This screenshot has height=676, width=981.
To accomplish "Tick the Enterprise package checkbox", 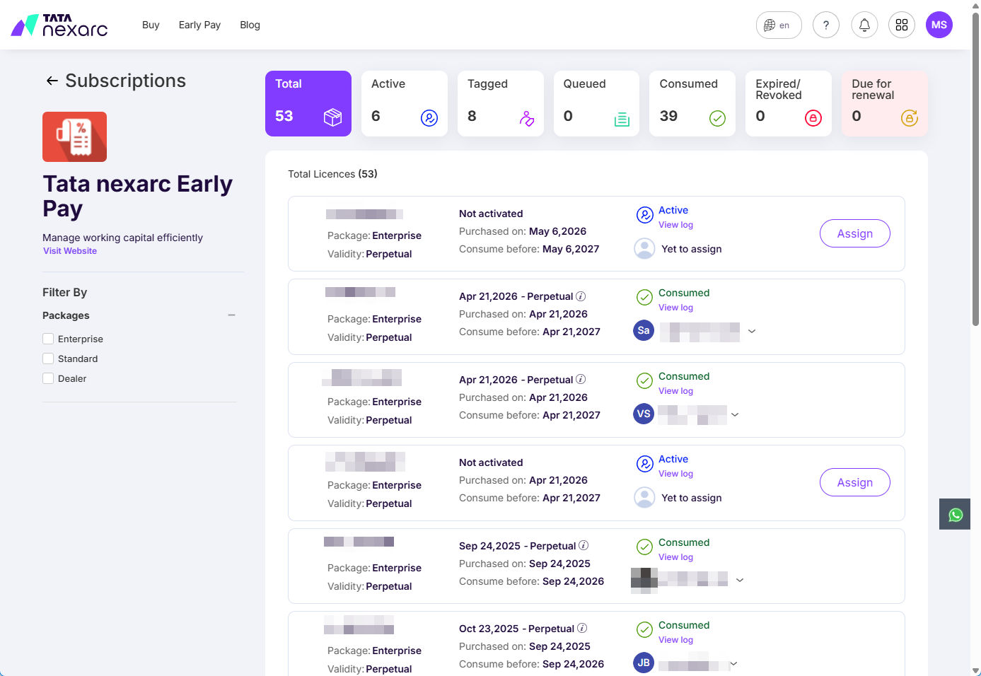I will click(x=48, y=339).
